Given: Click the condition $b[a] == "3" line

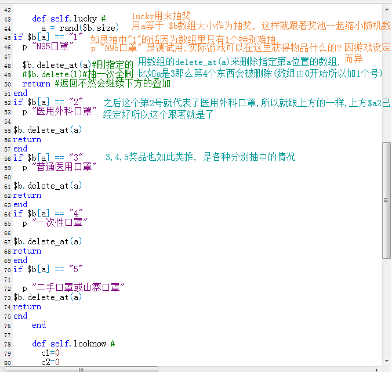Looking at the screenshot, I should point(48,158).
